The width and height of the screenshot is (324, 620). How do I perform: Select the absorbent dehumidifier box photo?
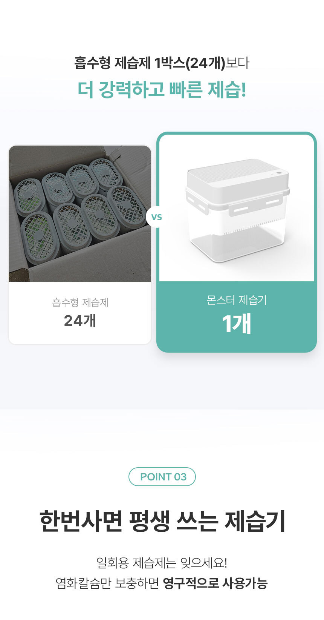point(80,213)
